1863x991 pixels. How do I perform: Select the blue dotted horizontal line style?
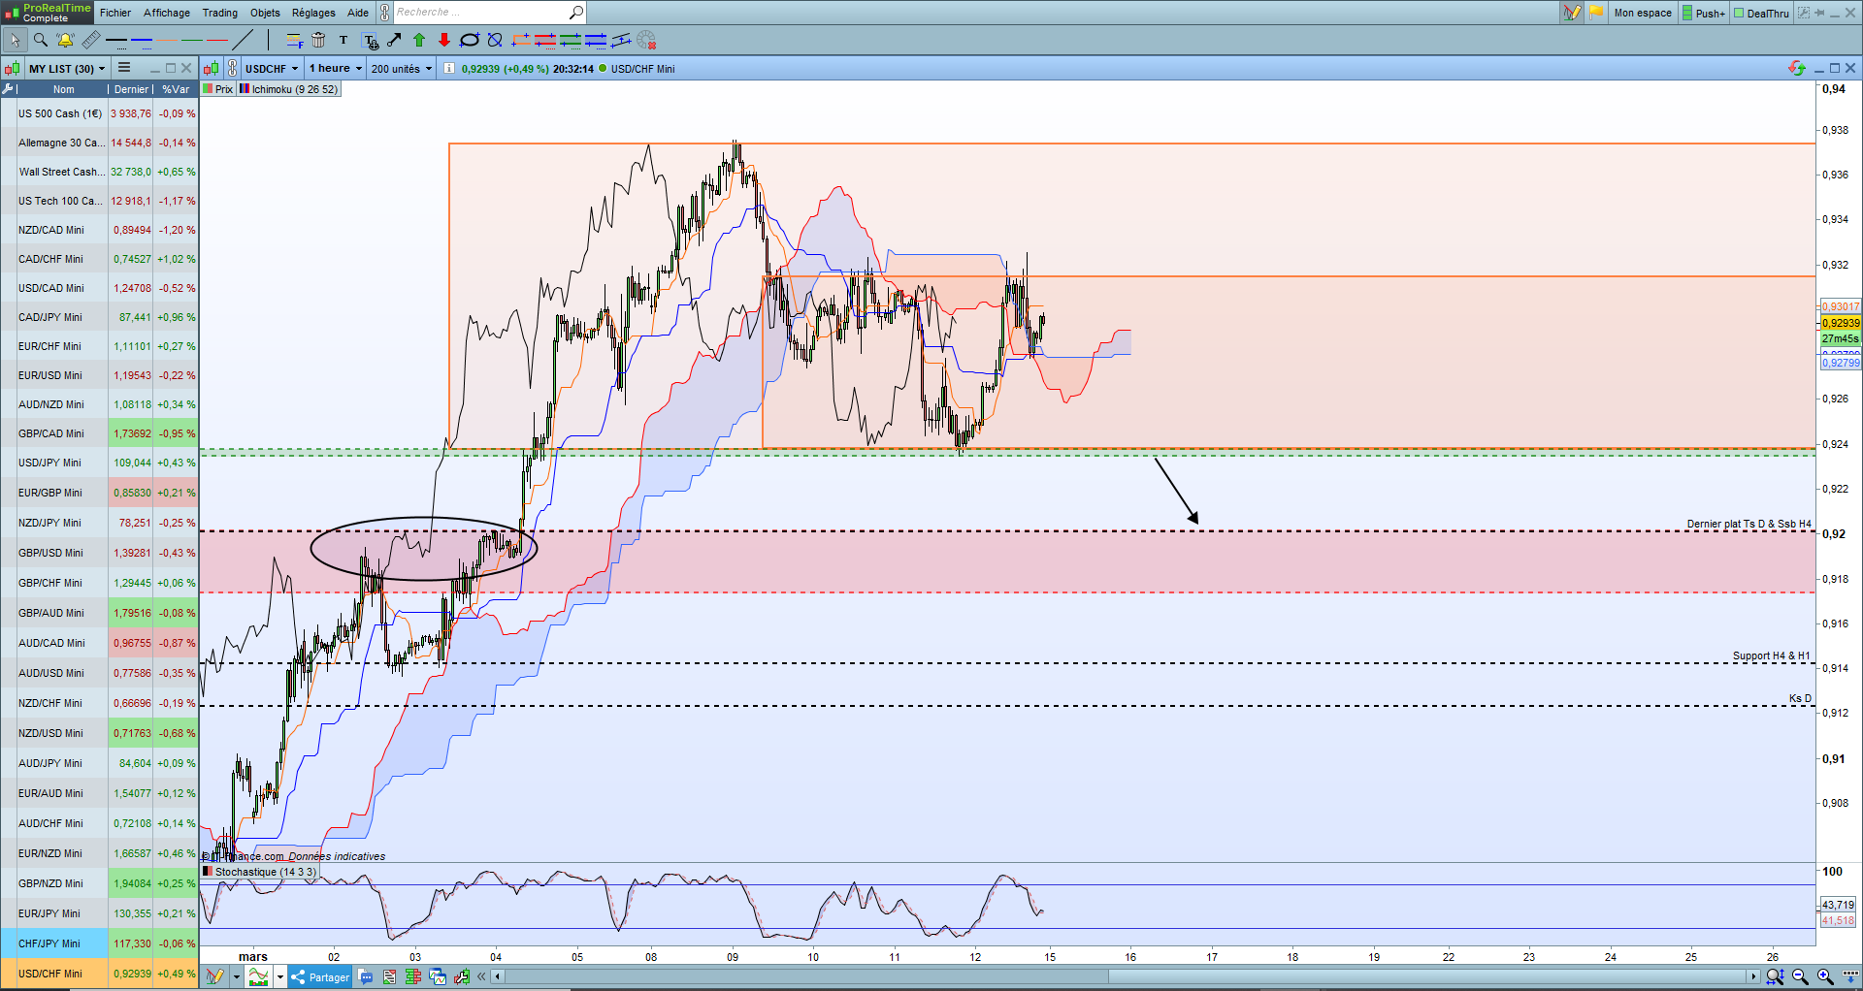[142, 40]
